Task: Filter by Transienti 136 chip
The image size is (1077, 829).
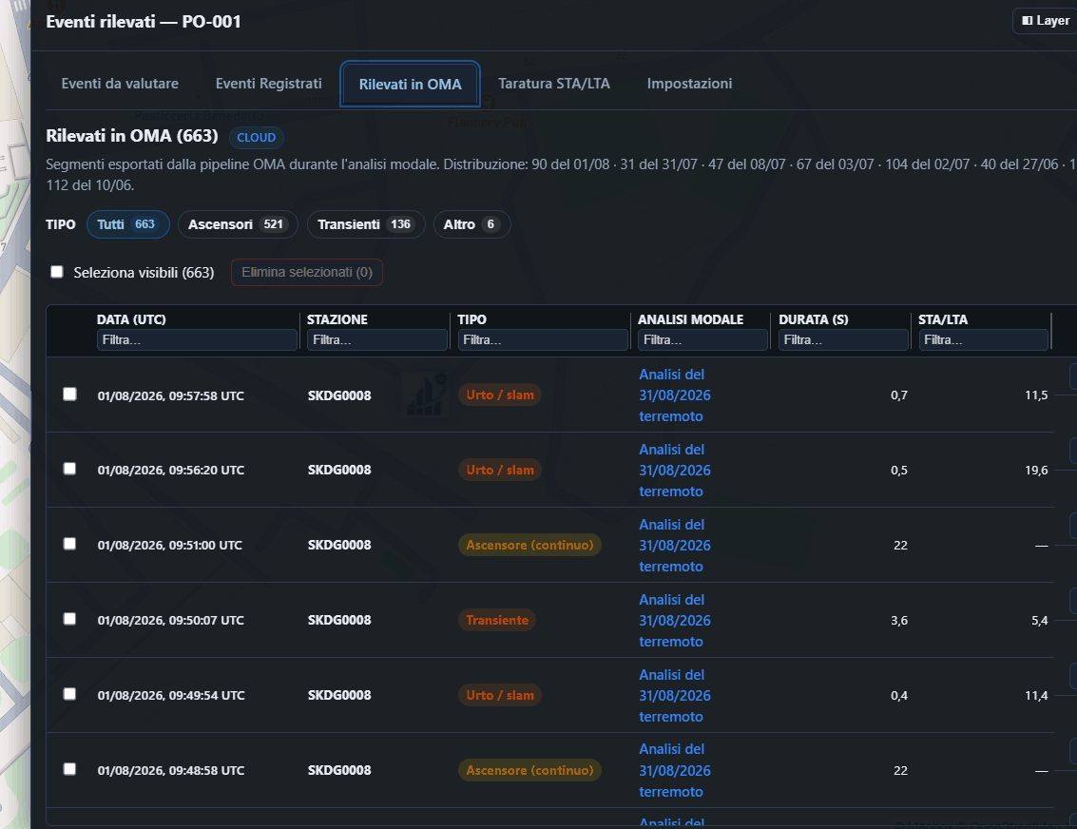Action: (366, 224)
